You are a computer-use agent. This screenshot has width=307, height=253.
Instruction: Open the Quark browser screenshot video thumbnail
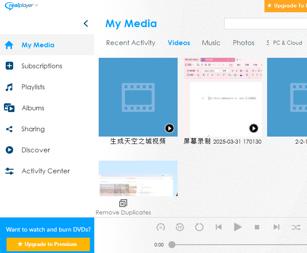pos(138,179)
